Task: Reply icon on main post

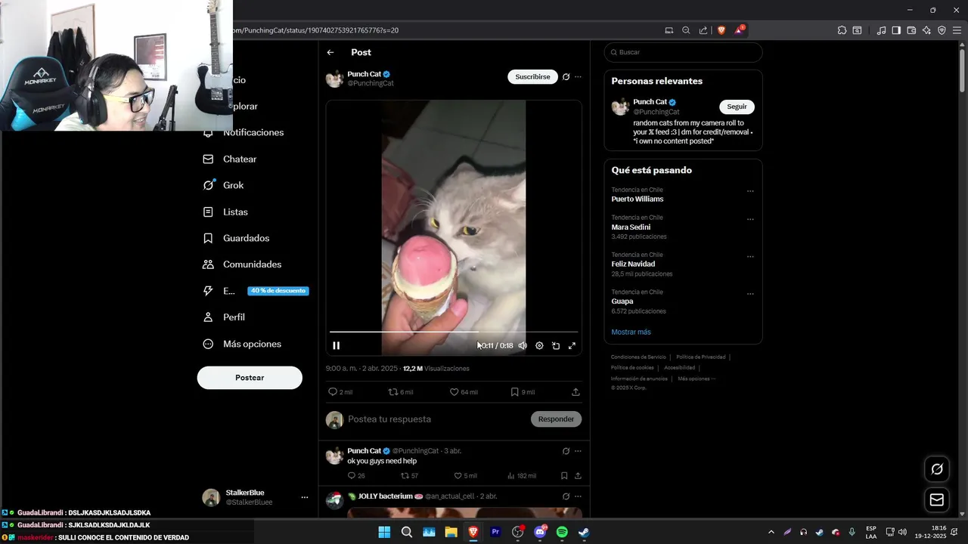Action: (x=333, y=392)
